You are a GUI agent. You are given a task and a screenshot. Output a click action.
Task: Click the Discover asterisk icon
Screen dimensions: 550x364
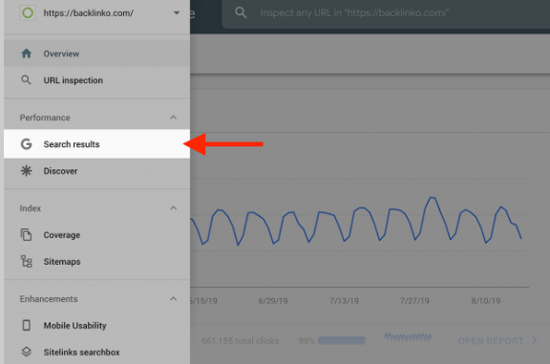[x=27, y=171]
